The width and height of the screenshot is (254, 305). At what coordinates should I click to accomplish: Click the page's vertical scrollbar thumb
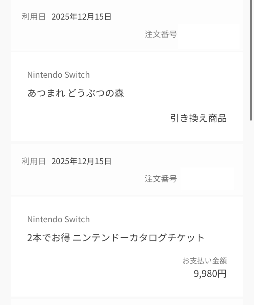251,61
